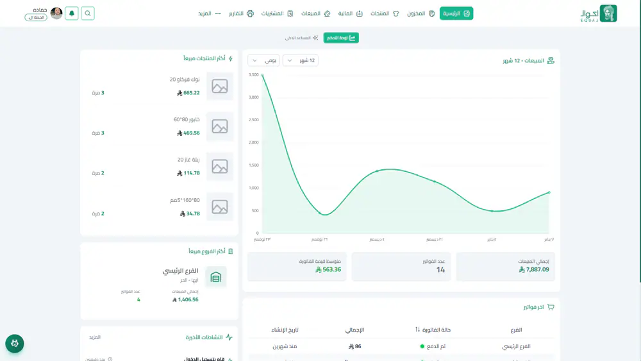Open the support chat floating button

[15, 344]
